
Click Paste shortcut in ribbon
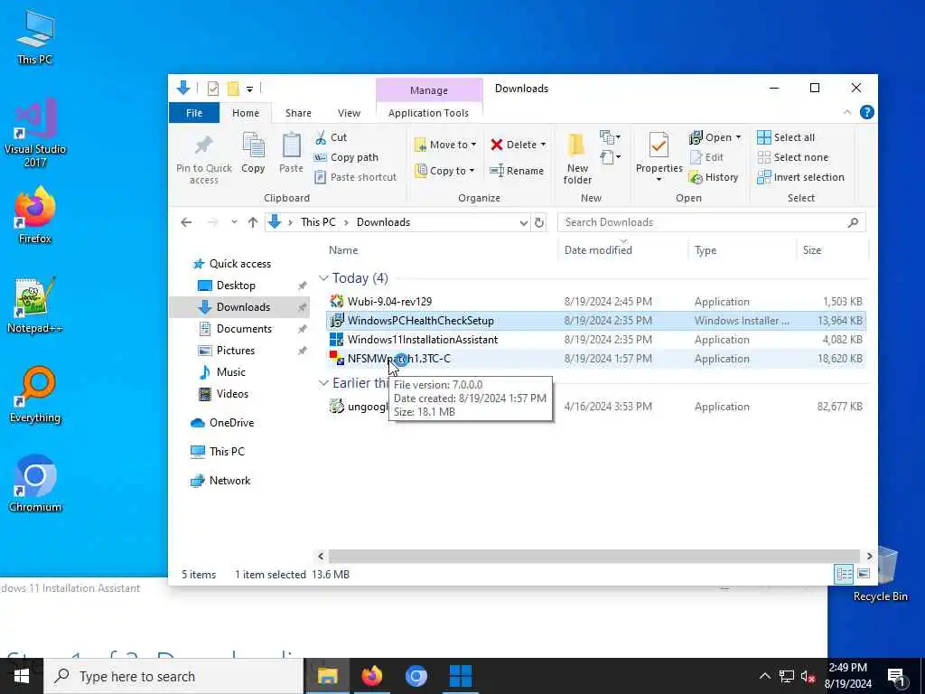355,177
